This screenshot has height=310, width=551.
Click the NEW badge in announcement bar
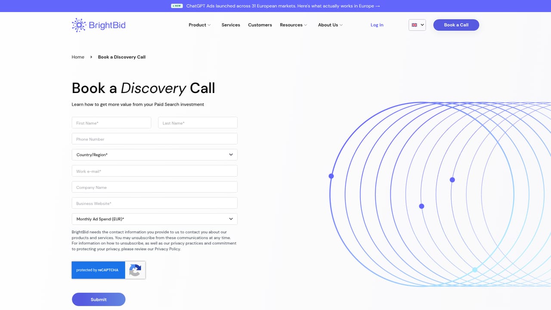tap(177, 6)
